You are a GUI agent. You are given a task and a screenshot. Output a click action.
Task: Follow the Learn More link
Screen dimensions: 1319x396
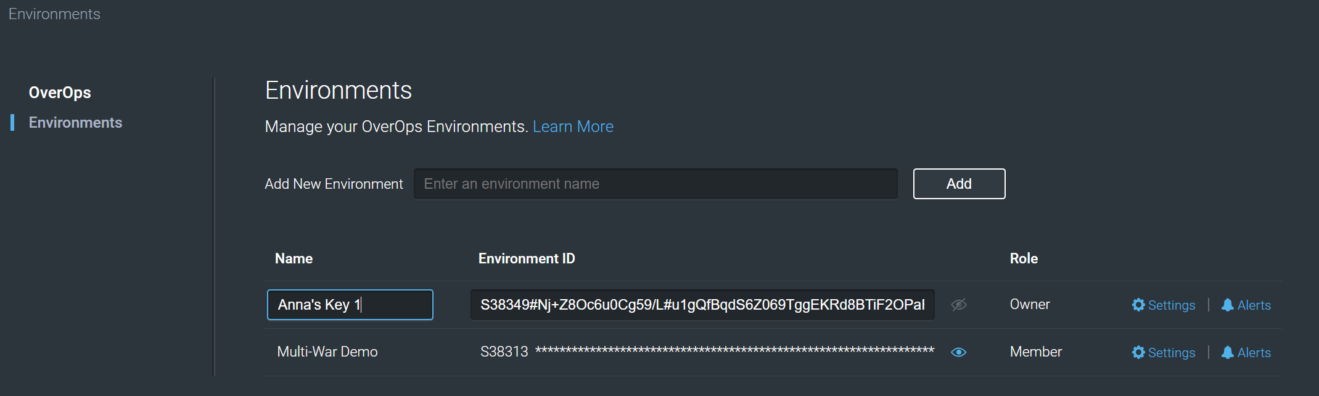(x=573, y=126)
